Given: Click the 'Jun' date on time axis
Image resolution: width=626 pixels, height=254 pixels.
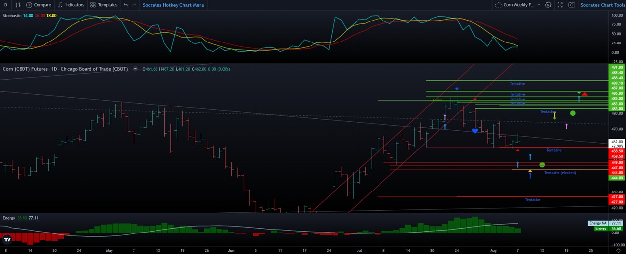Looking at the screenshot, I should point(231,250).
